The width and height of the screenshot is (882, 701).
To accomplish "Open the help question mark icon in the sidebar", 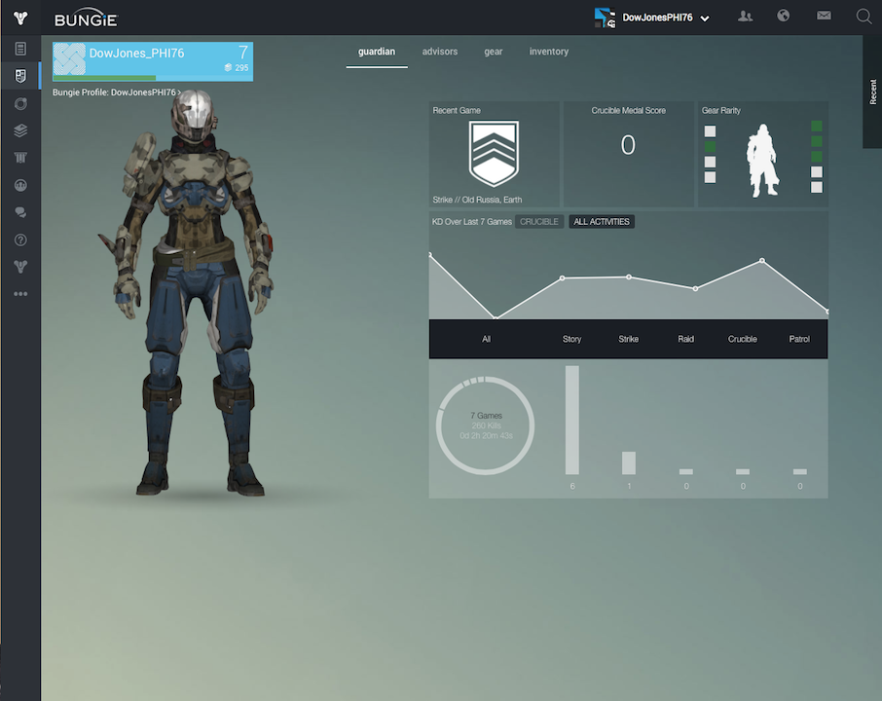I will tap(20, 240).
